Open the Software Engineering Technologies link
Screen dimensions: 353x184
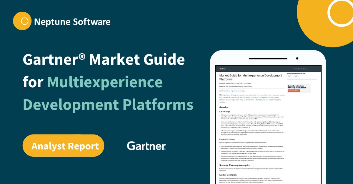(x=235, y=91)
